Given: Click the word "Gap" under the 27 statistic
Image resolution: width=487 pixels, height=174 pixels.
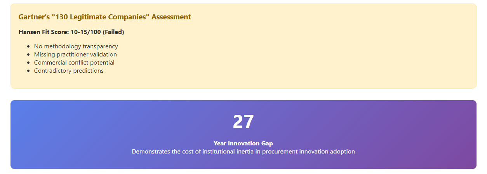Looking at the screenshot, I should click(268, 143).
